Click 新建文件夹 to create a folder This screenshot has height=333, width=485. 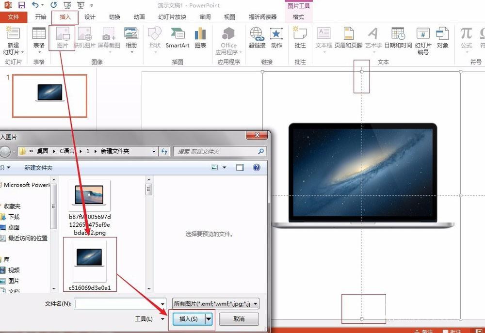tap(37, 167)
